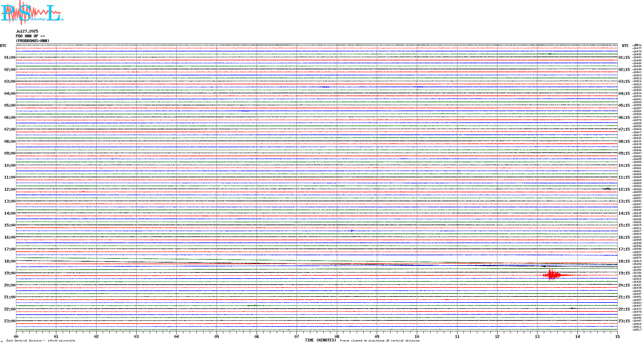Screen dimensions: 643x345
Task: Click the PSL Seismology Lab logo
Action: (x=32, y=12)
